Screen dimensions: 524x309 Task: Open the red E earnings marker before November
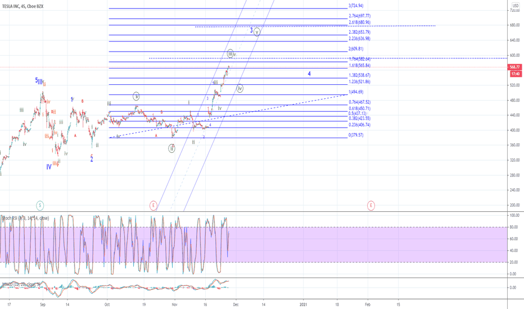(153, 206)
